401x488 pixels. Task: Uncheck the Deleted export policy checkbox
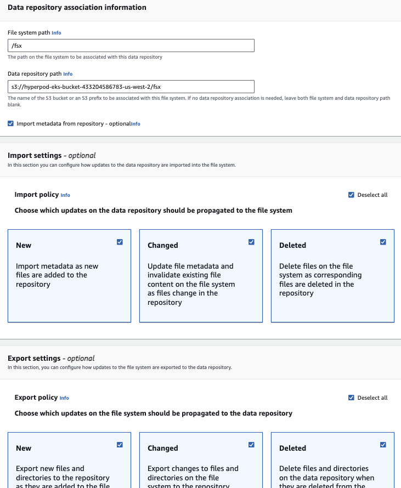coord(383,445)
